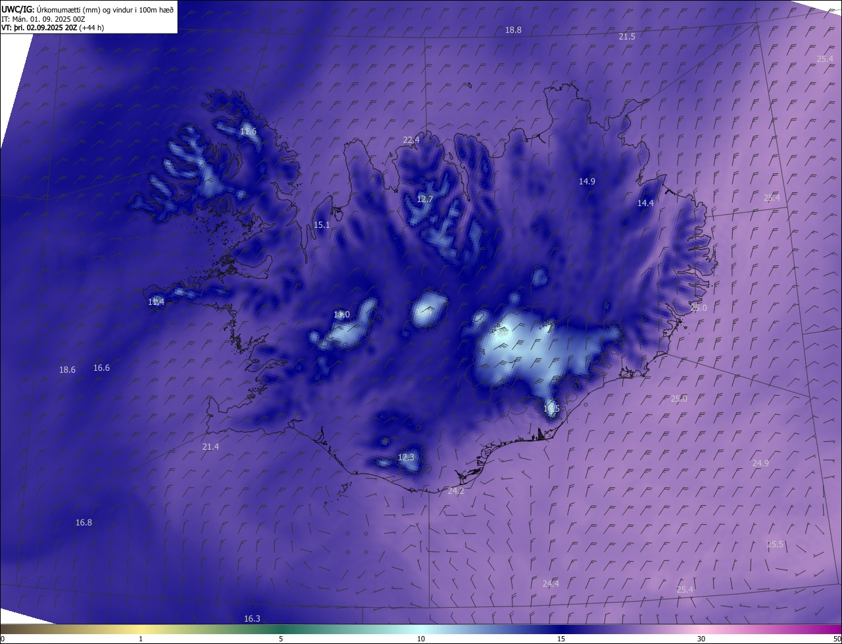Click the value label 25.5
Image resolution: width=842 pixels, height=644 pixels.
point(775,545)
